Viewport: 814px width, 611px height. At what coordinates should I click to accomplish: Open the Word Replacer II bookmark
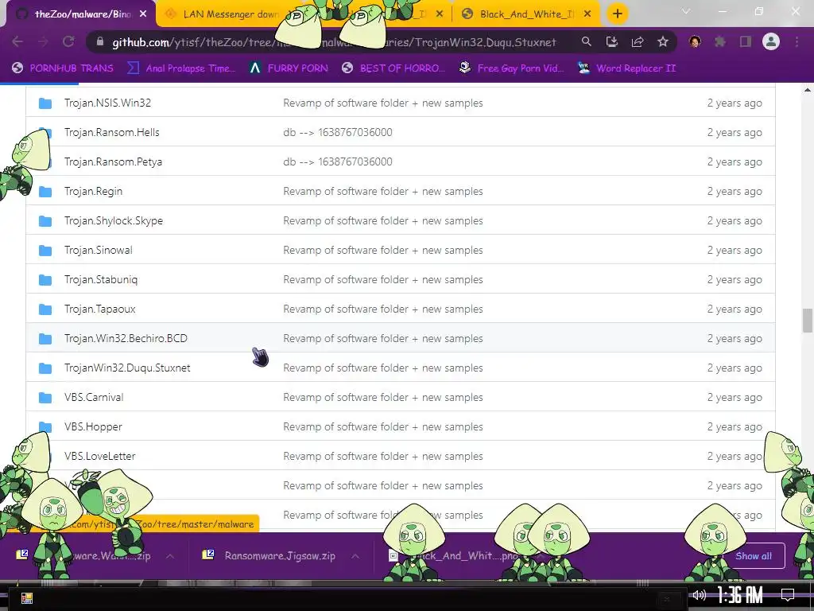point(627,68)
